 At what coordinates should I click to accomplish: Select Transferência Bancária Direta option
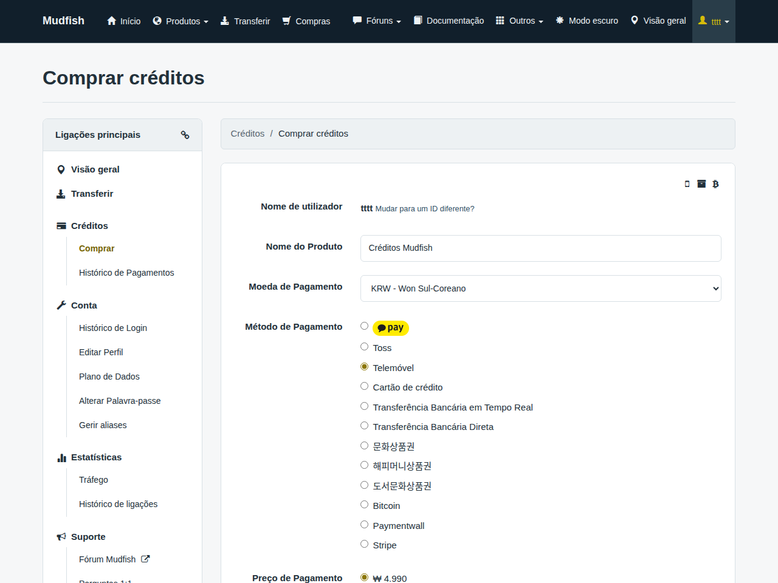point(365,426)
